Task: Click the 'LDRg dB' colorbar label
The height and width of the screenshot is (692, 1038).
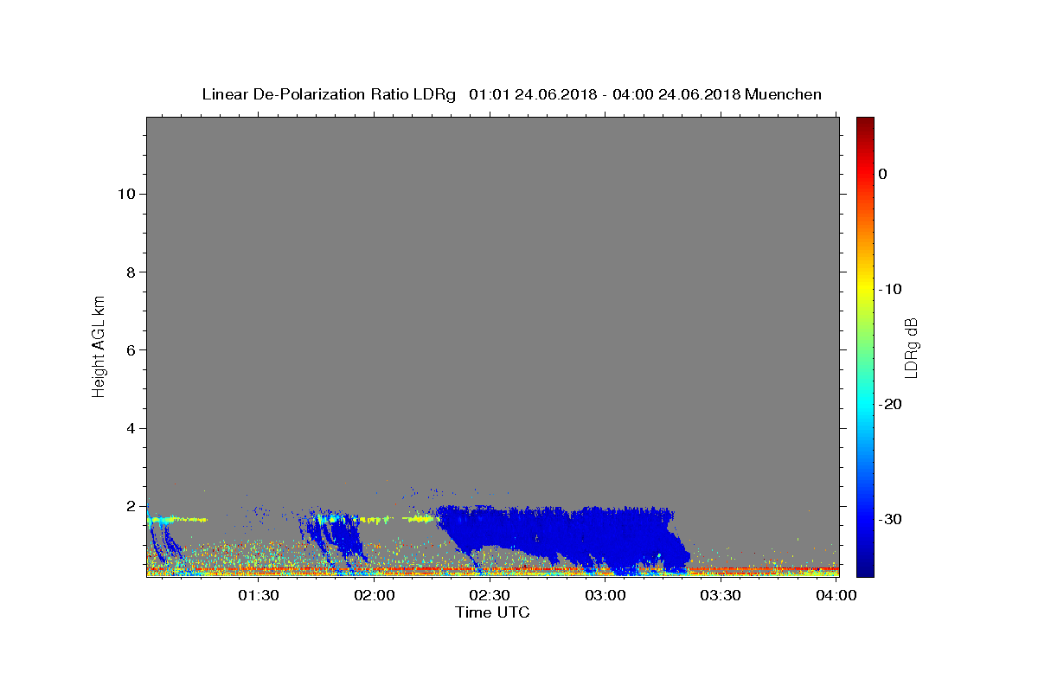Action: [x=910, y=348]
